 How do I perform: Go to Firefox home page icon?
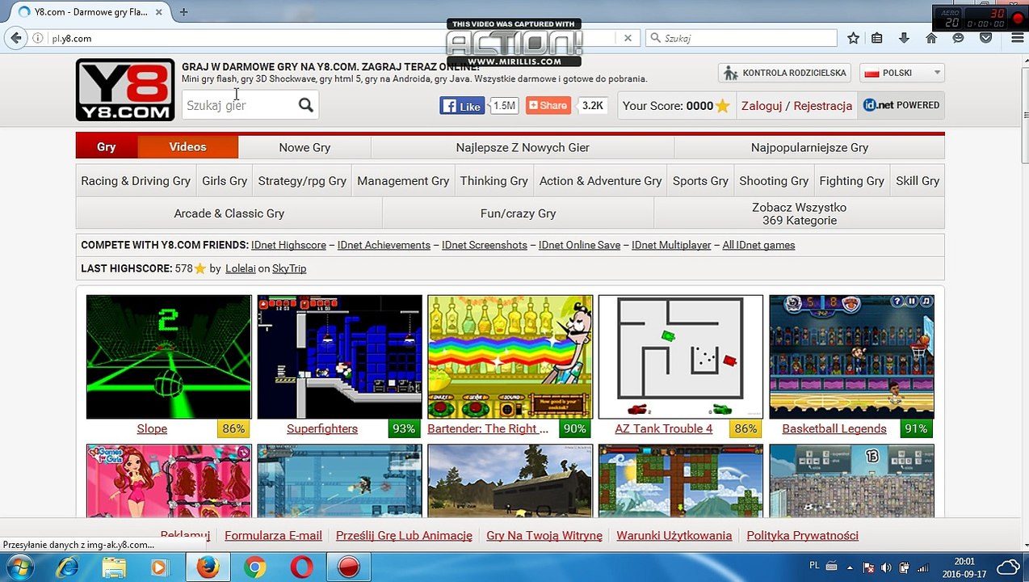tap(931, 38)
